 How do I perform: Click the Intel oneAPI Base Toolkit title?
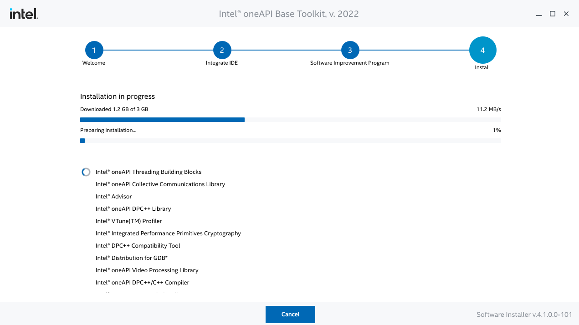289,14
